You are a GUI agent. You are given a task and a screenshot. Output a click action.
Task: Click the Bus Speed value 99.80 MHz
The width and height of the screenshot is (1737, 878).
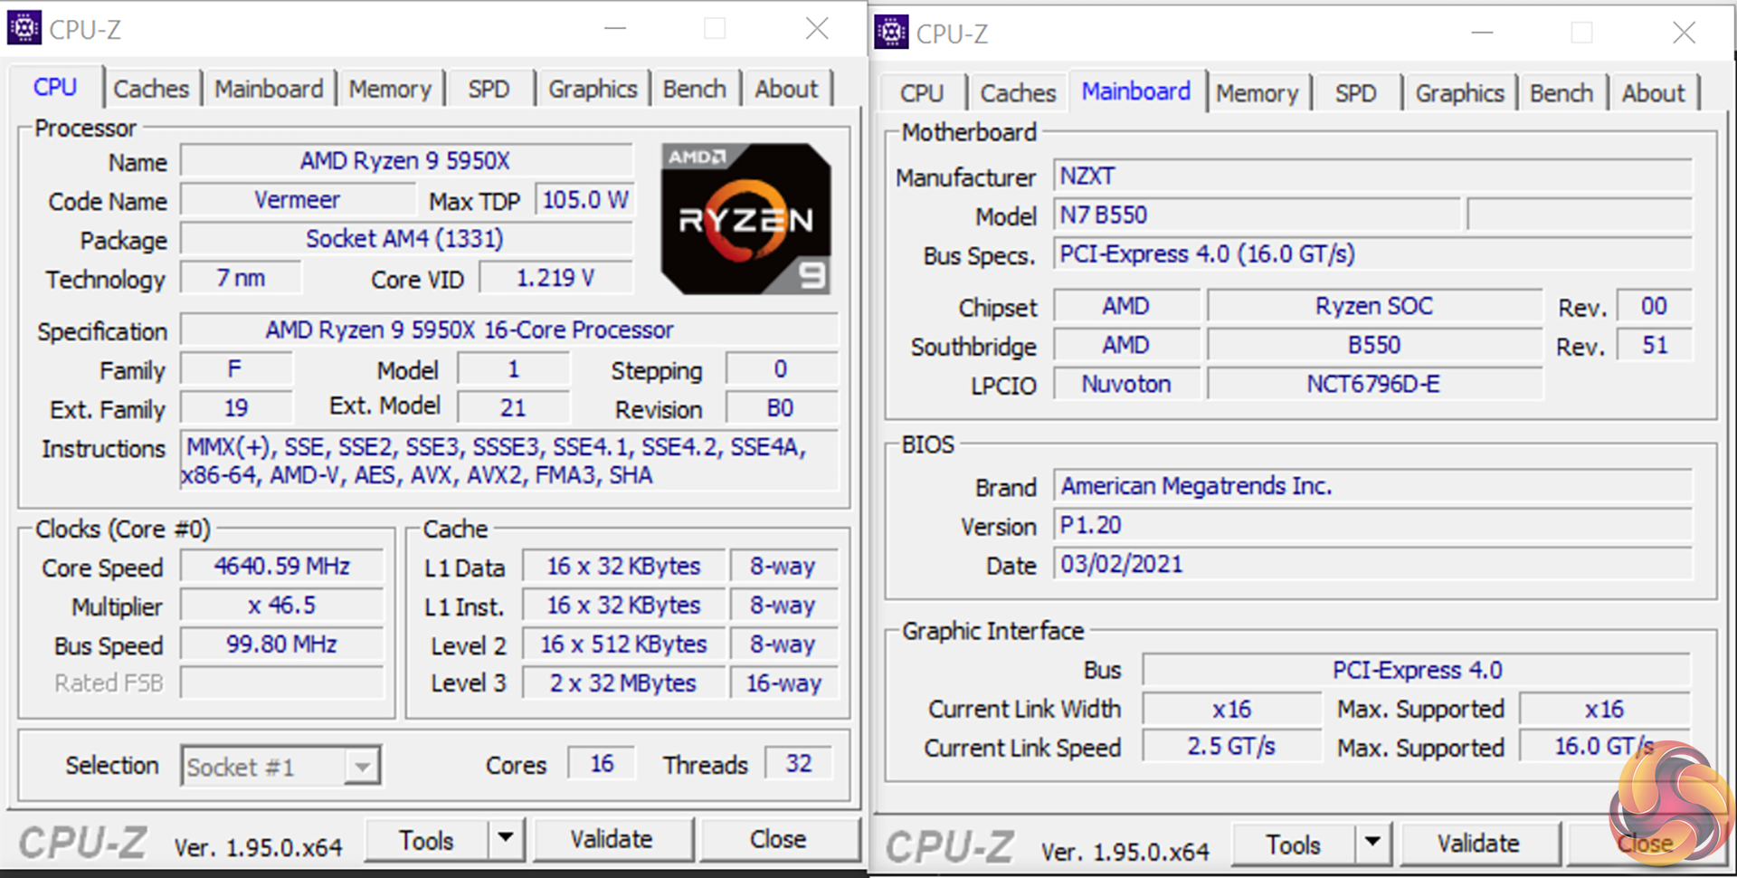click(x=282, y=644)
